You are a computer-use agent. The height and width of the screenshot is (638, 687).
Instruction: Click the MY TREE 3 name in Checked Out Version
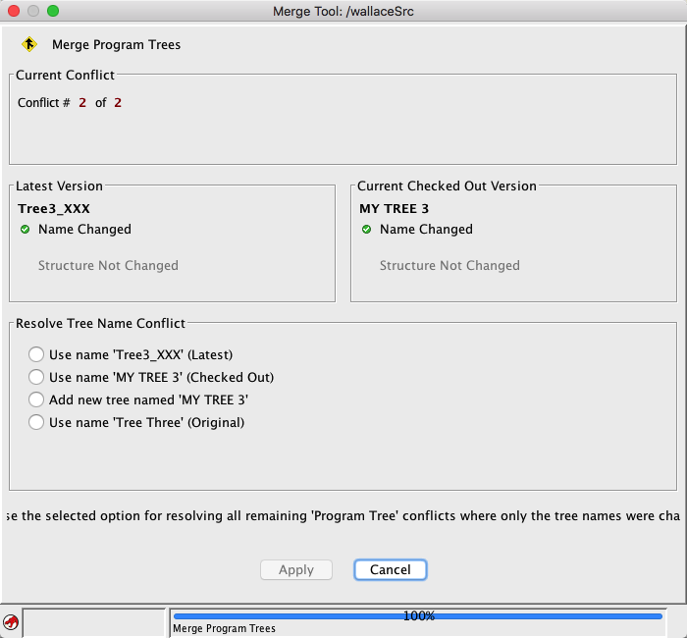[394, 208]
